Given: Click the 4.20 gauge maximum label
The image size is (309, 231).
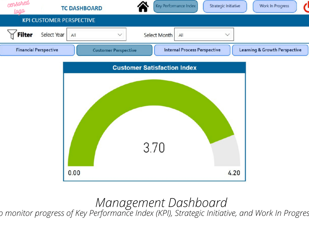Looking at the screenshot, I should point(234,173).
